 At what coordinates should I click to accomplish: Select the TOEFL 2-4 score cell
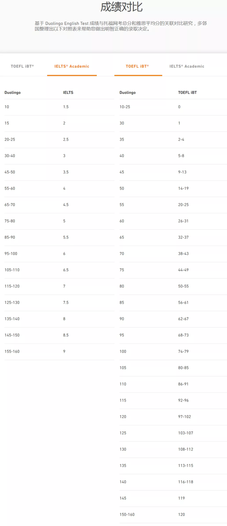181,140
